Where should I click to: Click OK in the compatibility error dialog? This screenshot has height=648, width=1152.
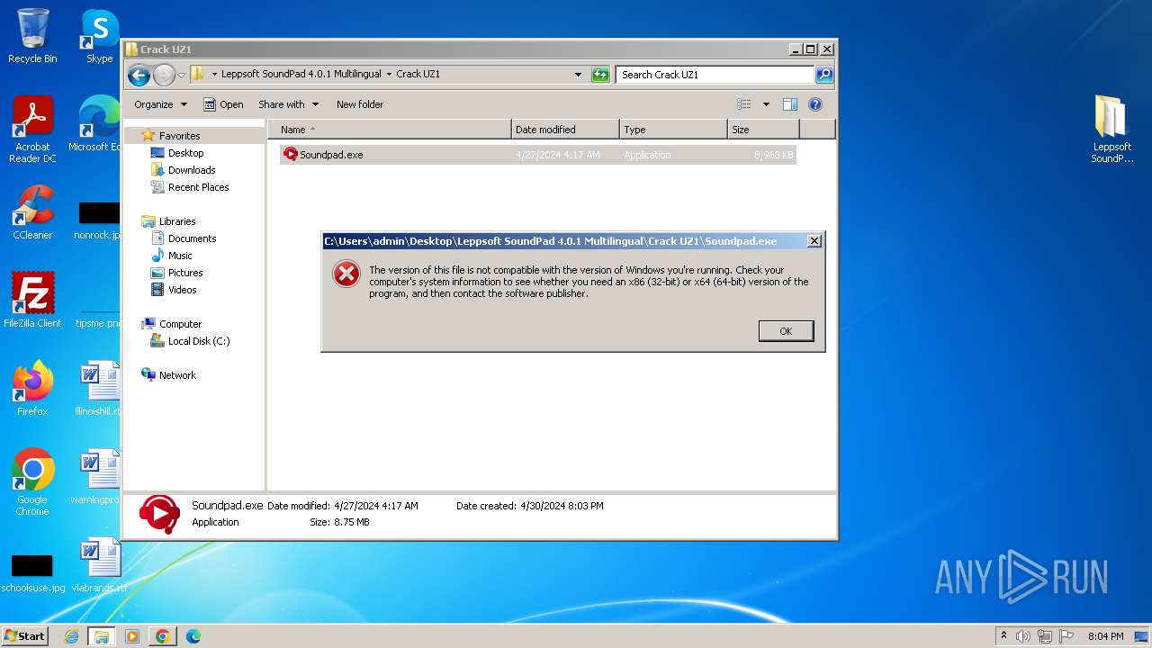click(x=786, y=331)
